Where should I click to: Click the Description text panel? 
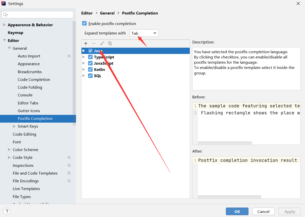246,69
